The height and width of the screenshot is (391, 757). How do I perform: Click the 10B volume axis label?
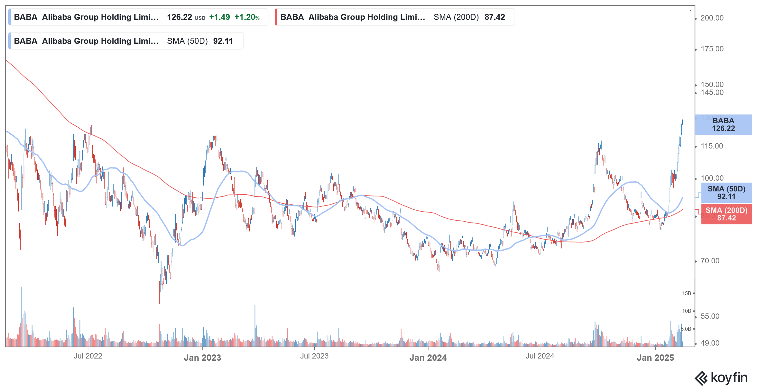pyautogui.click(x=687, y=311)
